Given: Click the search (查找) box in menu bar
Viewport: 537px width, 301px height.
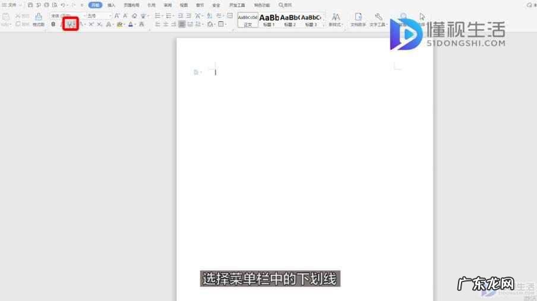Looking at the screenshot, I should [285, 5].
